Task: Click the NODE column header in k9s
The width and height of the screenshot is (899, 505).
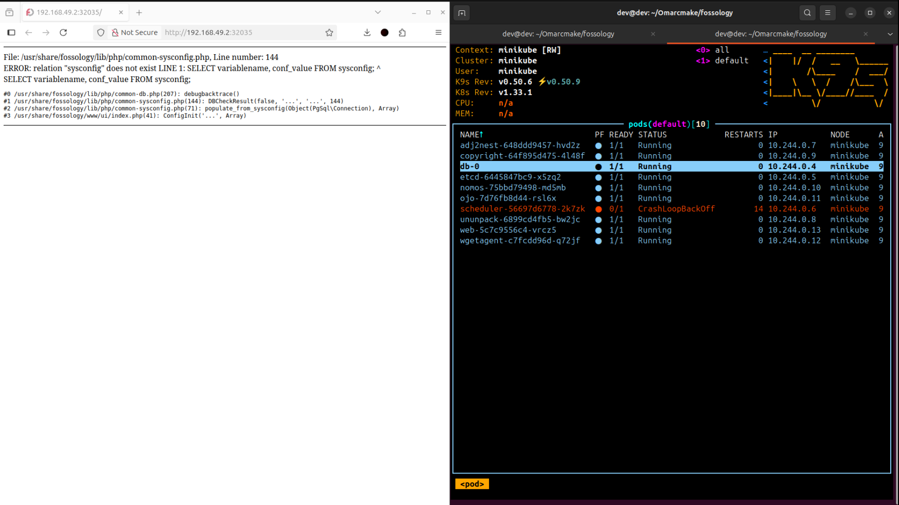Action: [x=840, y=135]
